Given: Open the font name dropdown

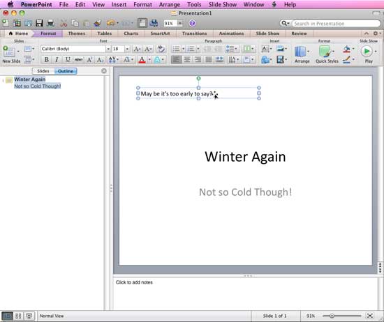Looking at the screenshot, I should tap(108, 49).
